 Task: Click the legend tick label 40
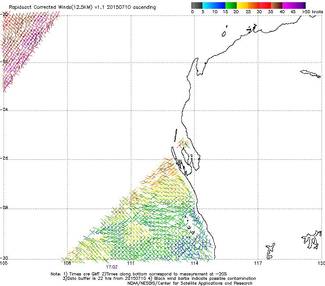coord(282,12)
